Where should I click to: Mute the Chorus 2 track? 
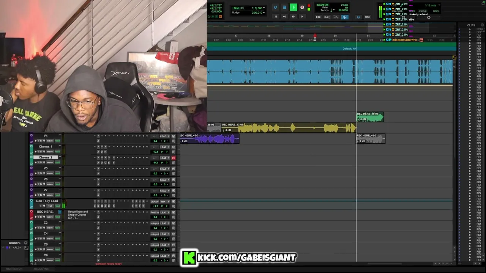44,163
